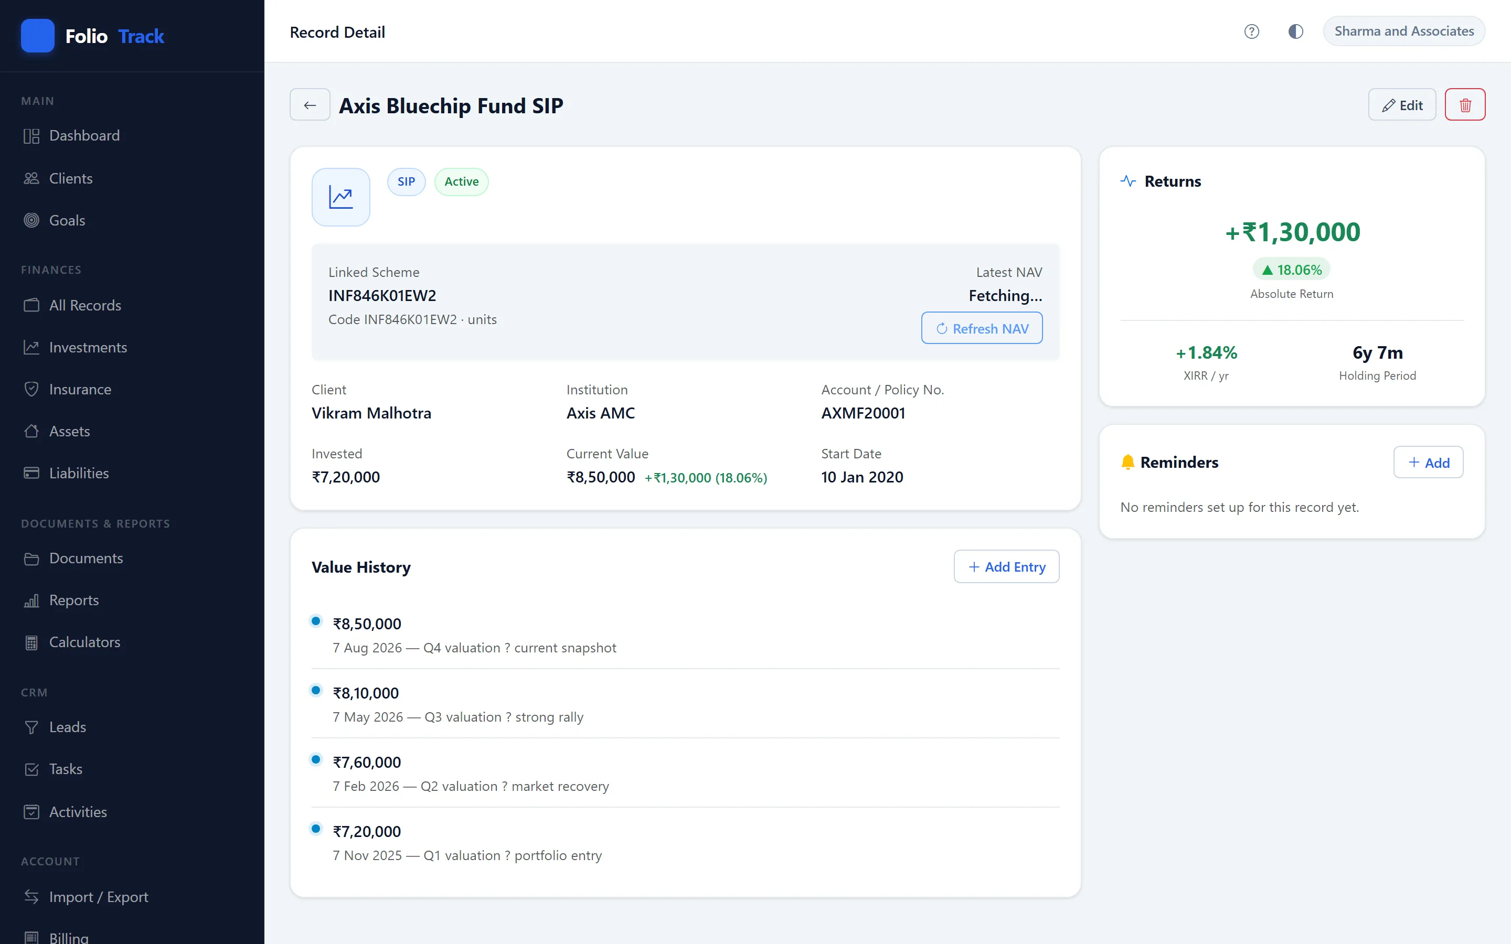Select the ₹8,50,000 value history entry
This screenshot has width=1511, height=944.
click(685, 635)
